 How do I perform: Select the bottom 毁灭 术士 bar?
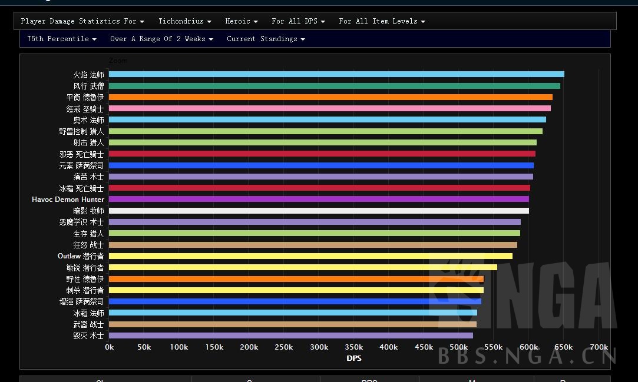[x=290, y=336]
